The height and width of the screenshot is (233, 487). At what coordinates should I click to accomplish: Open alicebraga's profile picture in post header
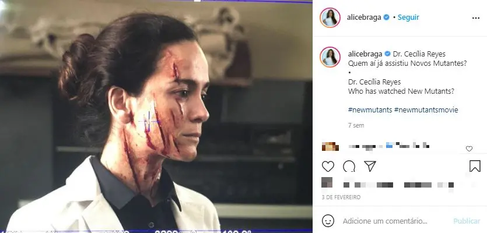pyautogui.click(x=330, y=17)
